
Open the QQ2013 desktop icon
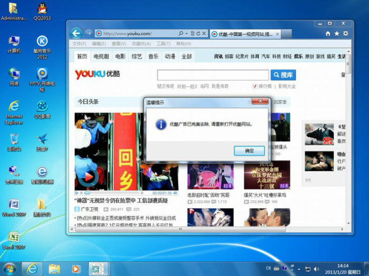click(x=42, y=12)
